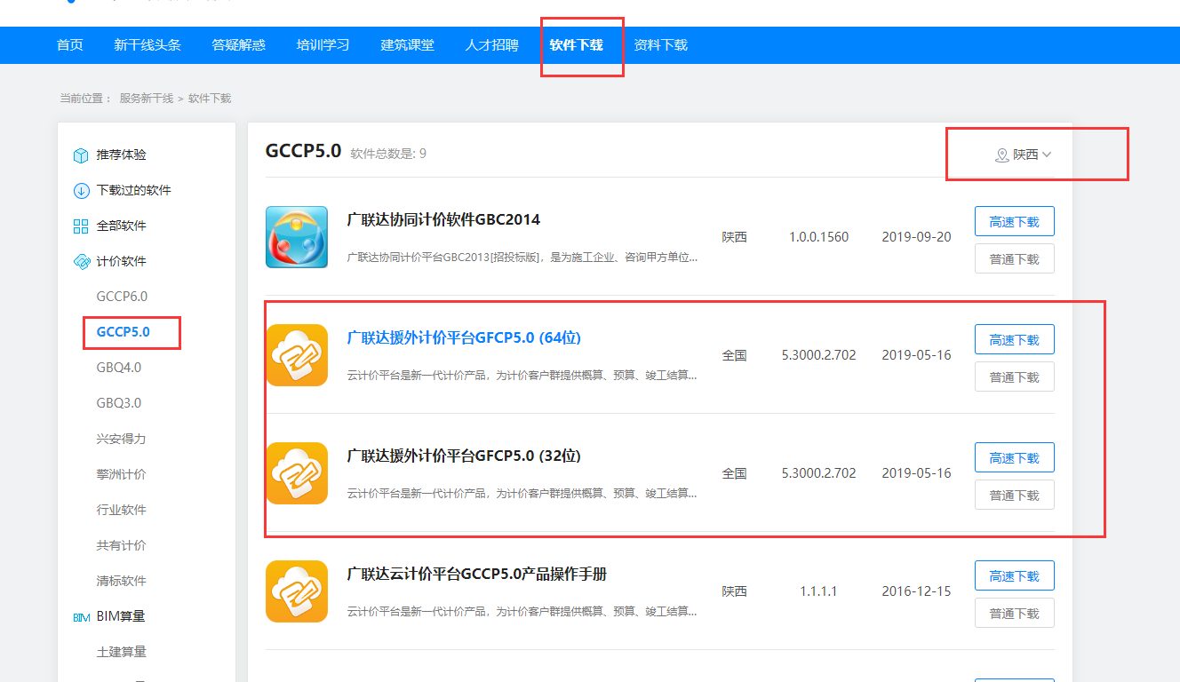Click 普通下载 for GFCP5.0 (32位)

[1015, 496]
